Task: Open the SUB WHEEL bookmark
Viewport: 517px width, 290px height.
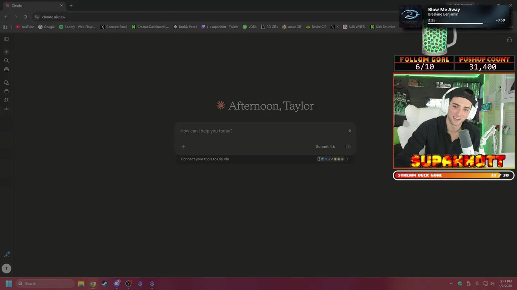Action: click(x=354, y=27)
